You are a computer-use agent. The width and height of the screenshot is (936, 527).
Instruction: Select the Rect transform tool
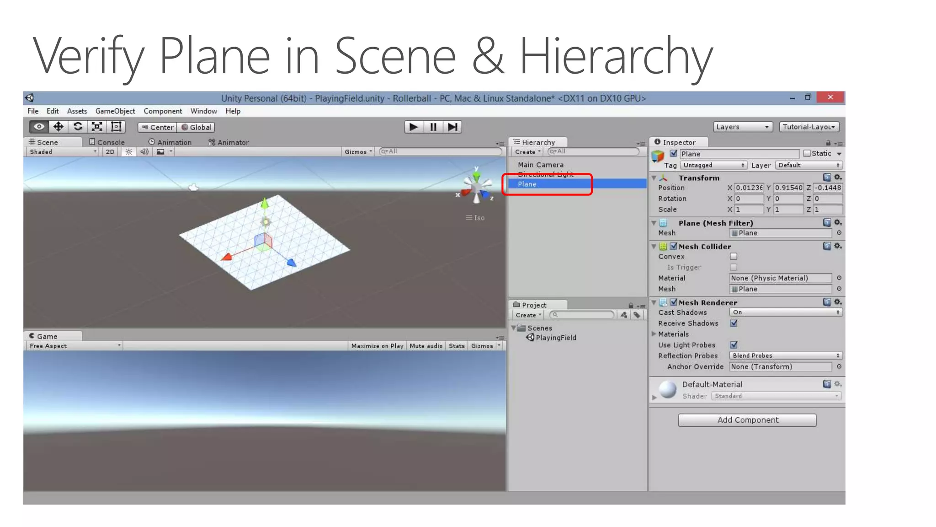[x=116, y=127]
